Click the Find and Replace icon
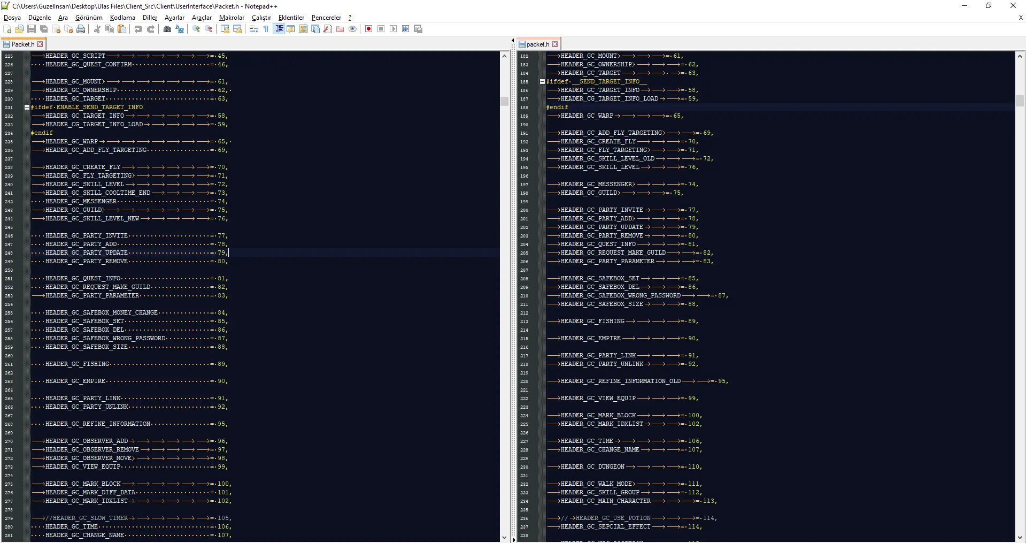 (180, 29)
